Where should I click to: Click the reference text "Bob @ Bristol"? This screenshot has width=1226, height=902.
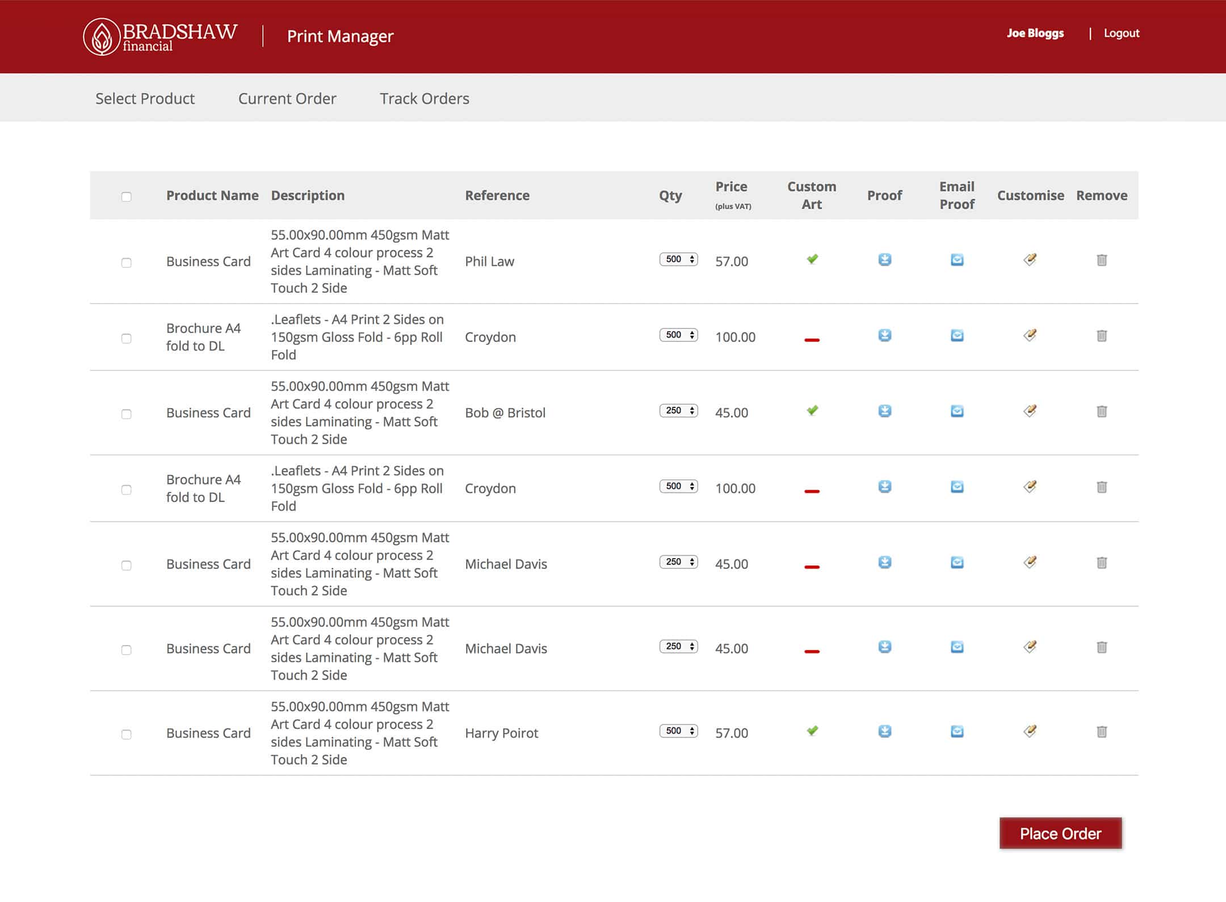[x=505, y=413]
